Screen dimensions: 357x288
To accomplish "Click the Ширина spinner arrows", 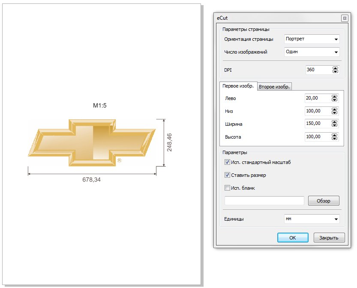I will coord(334,124).
